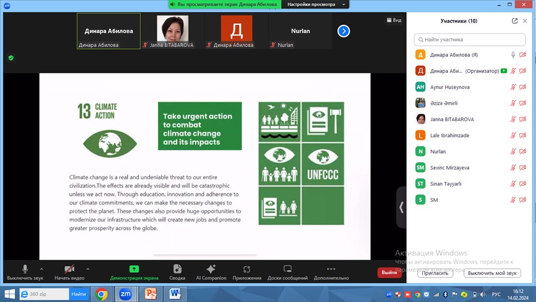Click muted mic icon of Janna BITABAROVA row

pyautogui.click(x=513, y=119)
